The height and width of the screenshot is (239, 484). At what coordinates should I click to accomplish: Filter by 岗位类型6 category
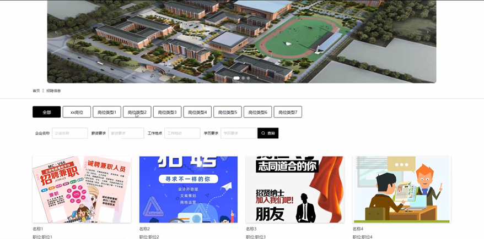tap(258, 112)
